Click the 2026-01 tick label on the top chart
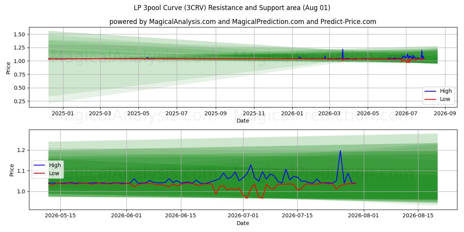The height and width of the screenshot is (232, 464). (x=292, y=113)
